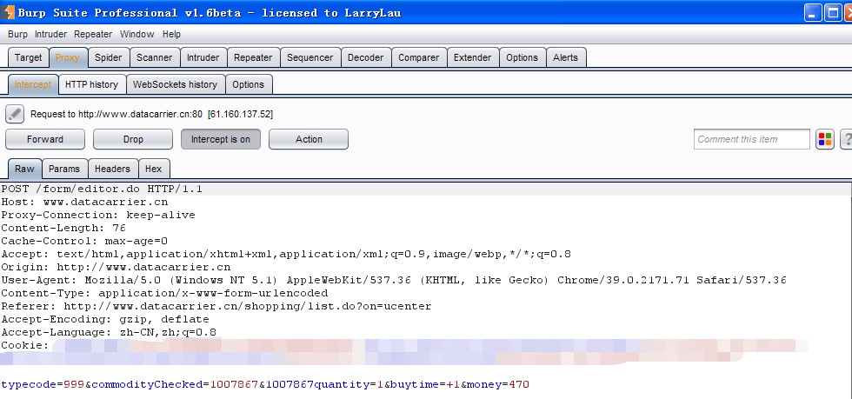Screen dimensions: 852x399
Task: Click the Cache-Control: max-age=0 line
Action: click(x=84, y=242)
